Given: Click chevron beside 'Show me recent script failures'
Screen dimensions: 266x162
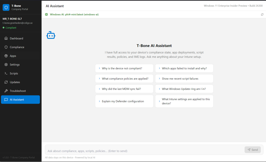Looking at the screenshot, I should pos(159,79).
